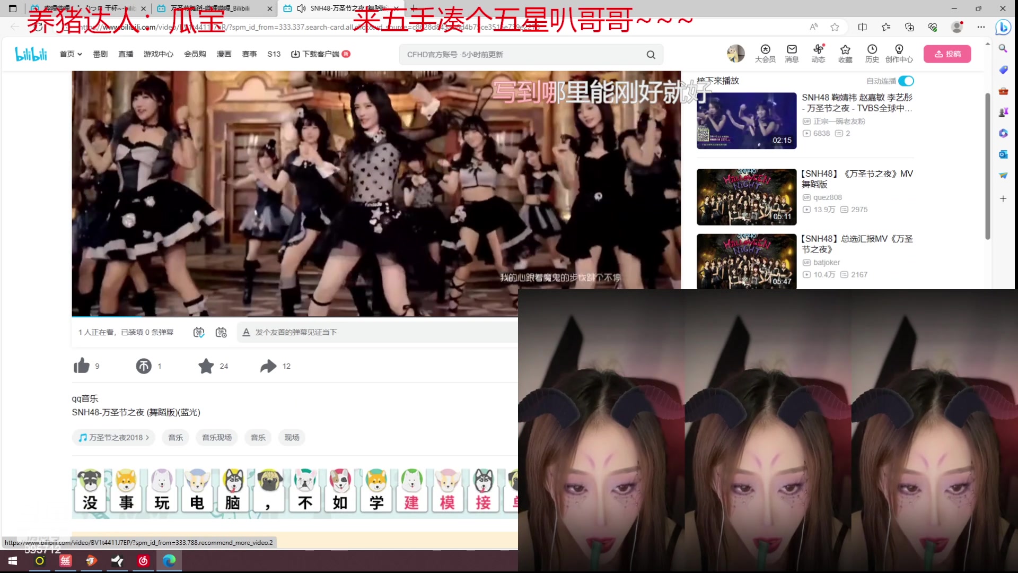Image resolution: width=1018 pixels, height=573 pixels.
Task: Go to 直播 in navigation bar
Action: pos(126,54)
